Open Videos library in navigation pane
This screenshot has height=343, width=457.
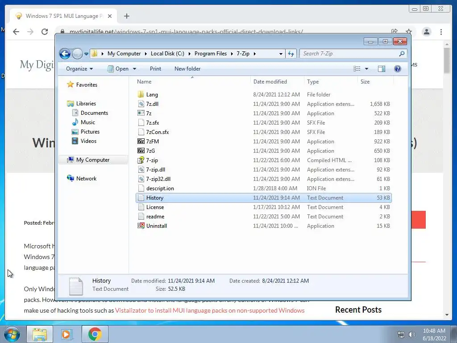click(84, 141)
